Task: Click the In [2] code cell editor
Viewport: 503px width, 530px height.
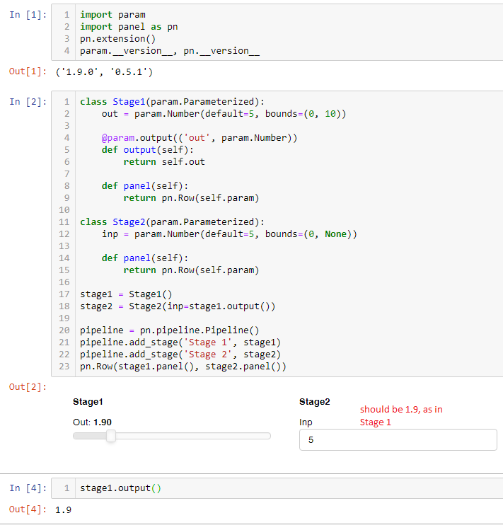Action: (277, 234)
